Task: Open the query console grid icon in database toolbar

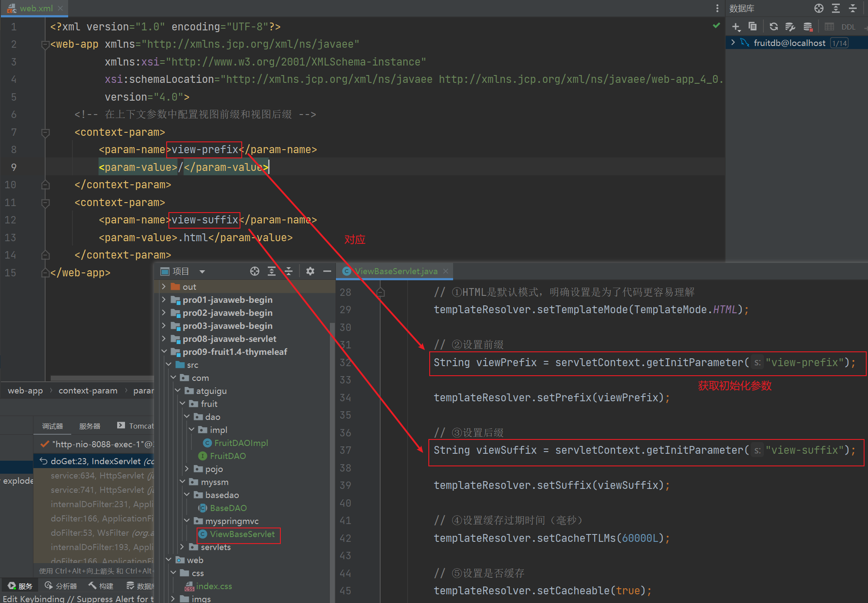Action: click(829, 26)
